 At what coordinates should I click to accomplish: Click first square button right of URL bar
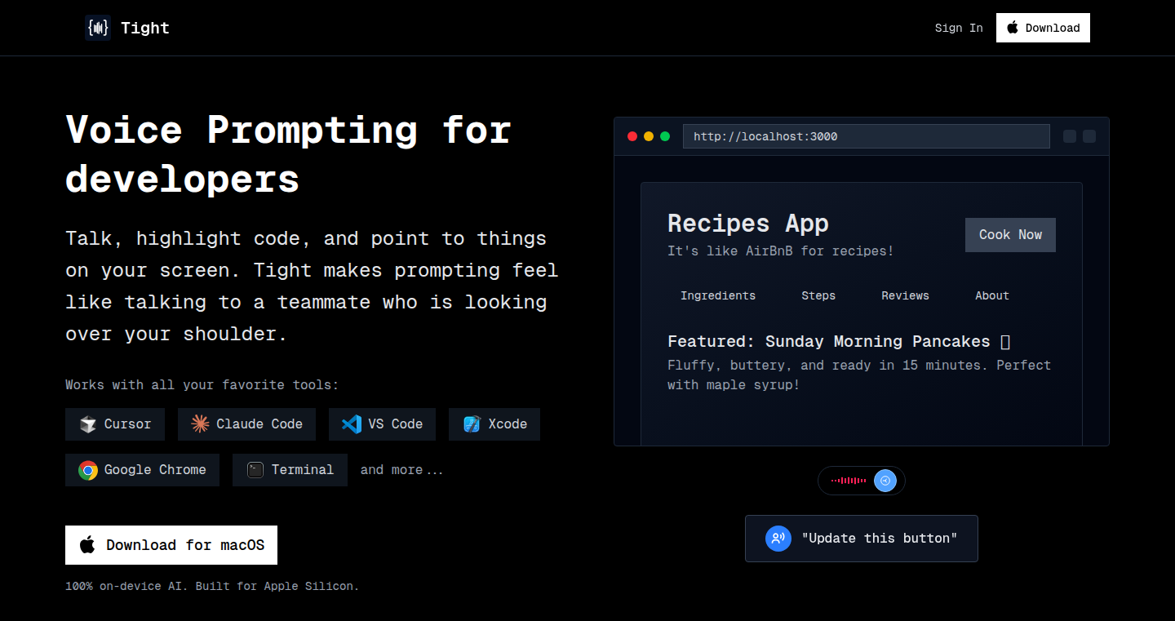pos(1070,136)
